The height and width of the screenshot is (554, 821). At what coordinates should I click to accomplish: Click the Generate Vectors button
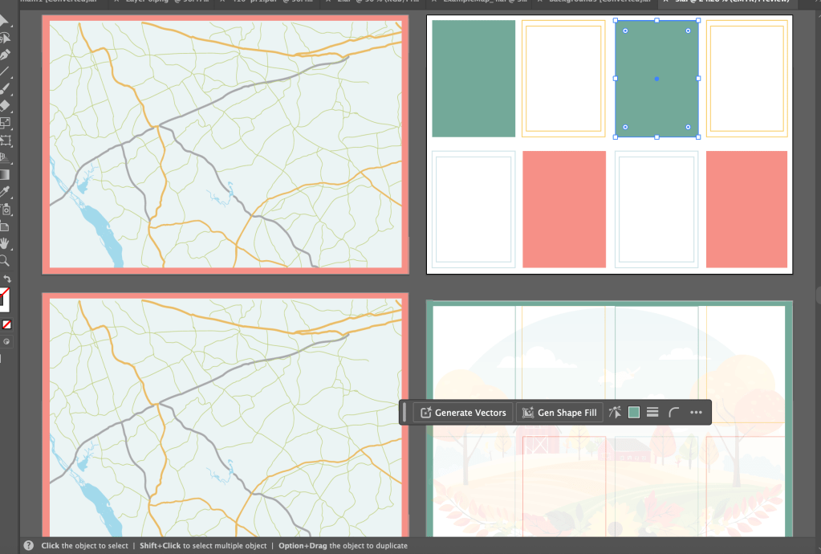463,413
